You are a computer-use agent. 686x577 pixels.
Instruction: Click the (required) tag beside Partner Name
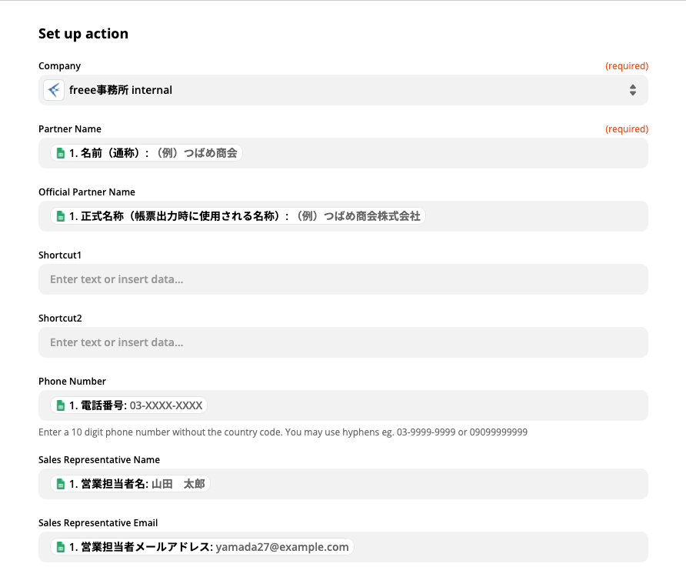pyautogui.click(x=627, y=129)
